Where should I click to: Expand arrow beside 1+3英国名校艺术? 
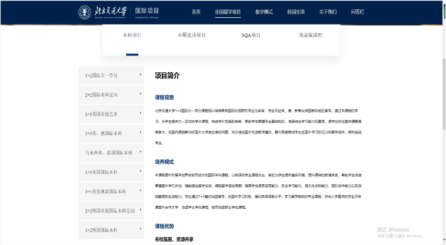coord(140,113)
